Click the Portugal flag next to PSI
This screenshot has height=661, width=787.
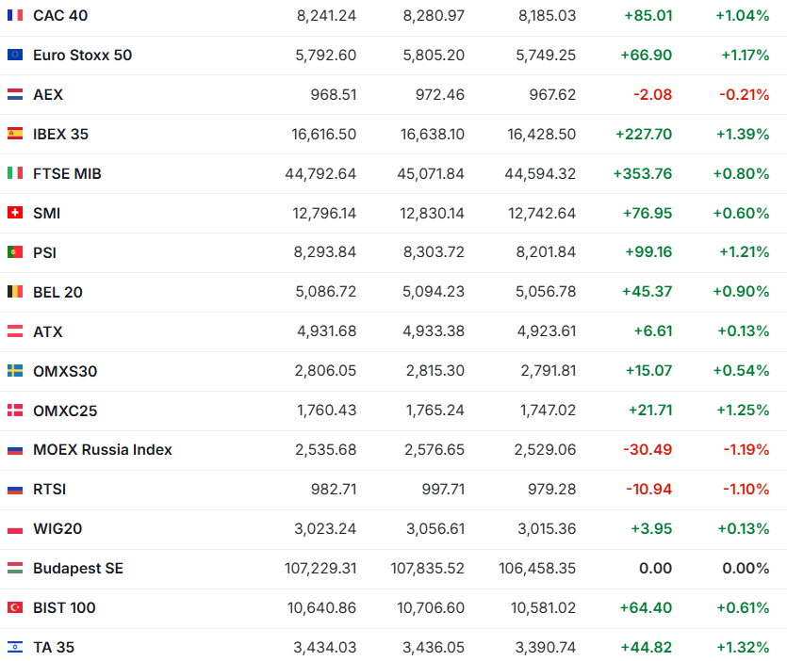[x=15, y=253]
